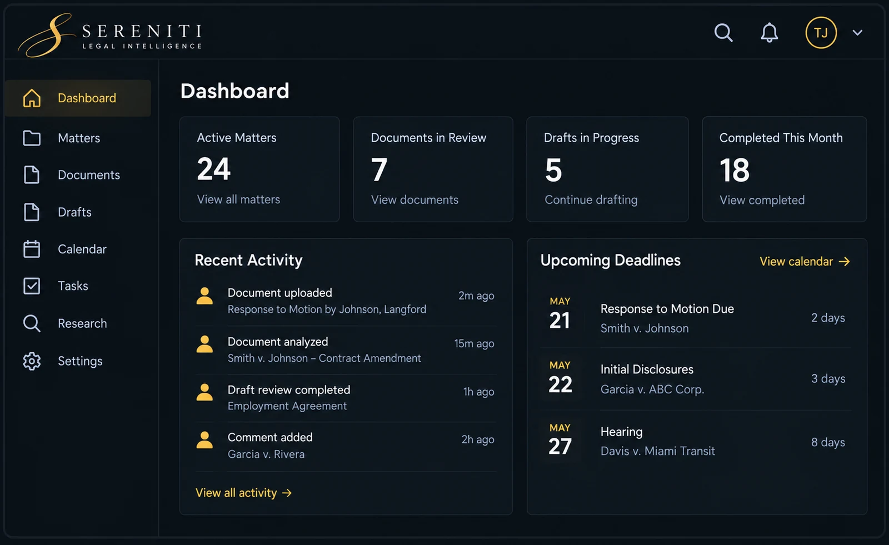The height and width of the screenshot is (545, 889).
Task: Click the Settings gear icon
Action: click(32, 361)
